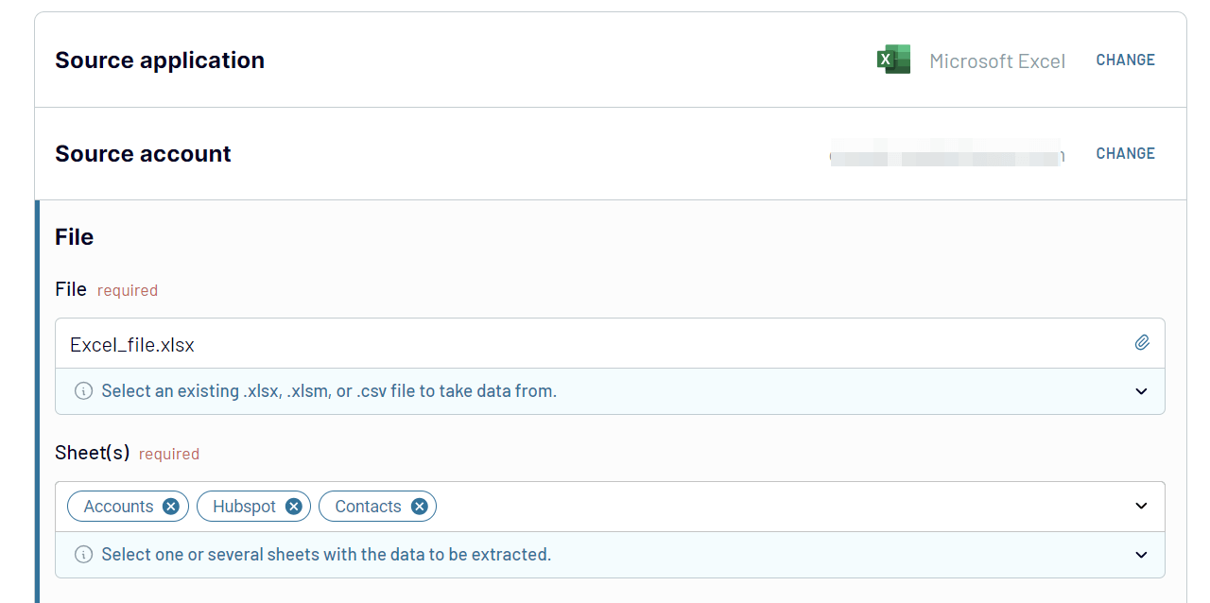Click the info icon under File field

point(83,391)
